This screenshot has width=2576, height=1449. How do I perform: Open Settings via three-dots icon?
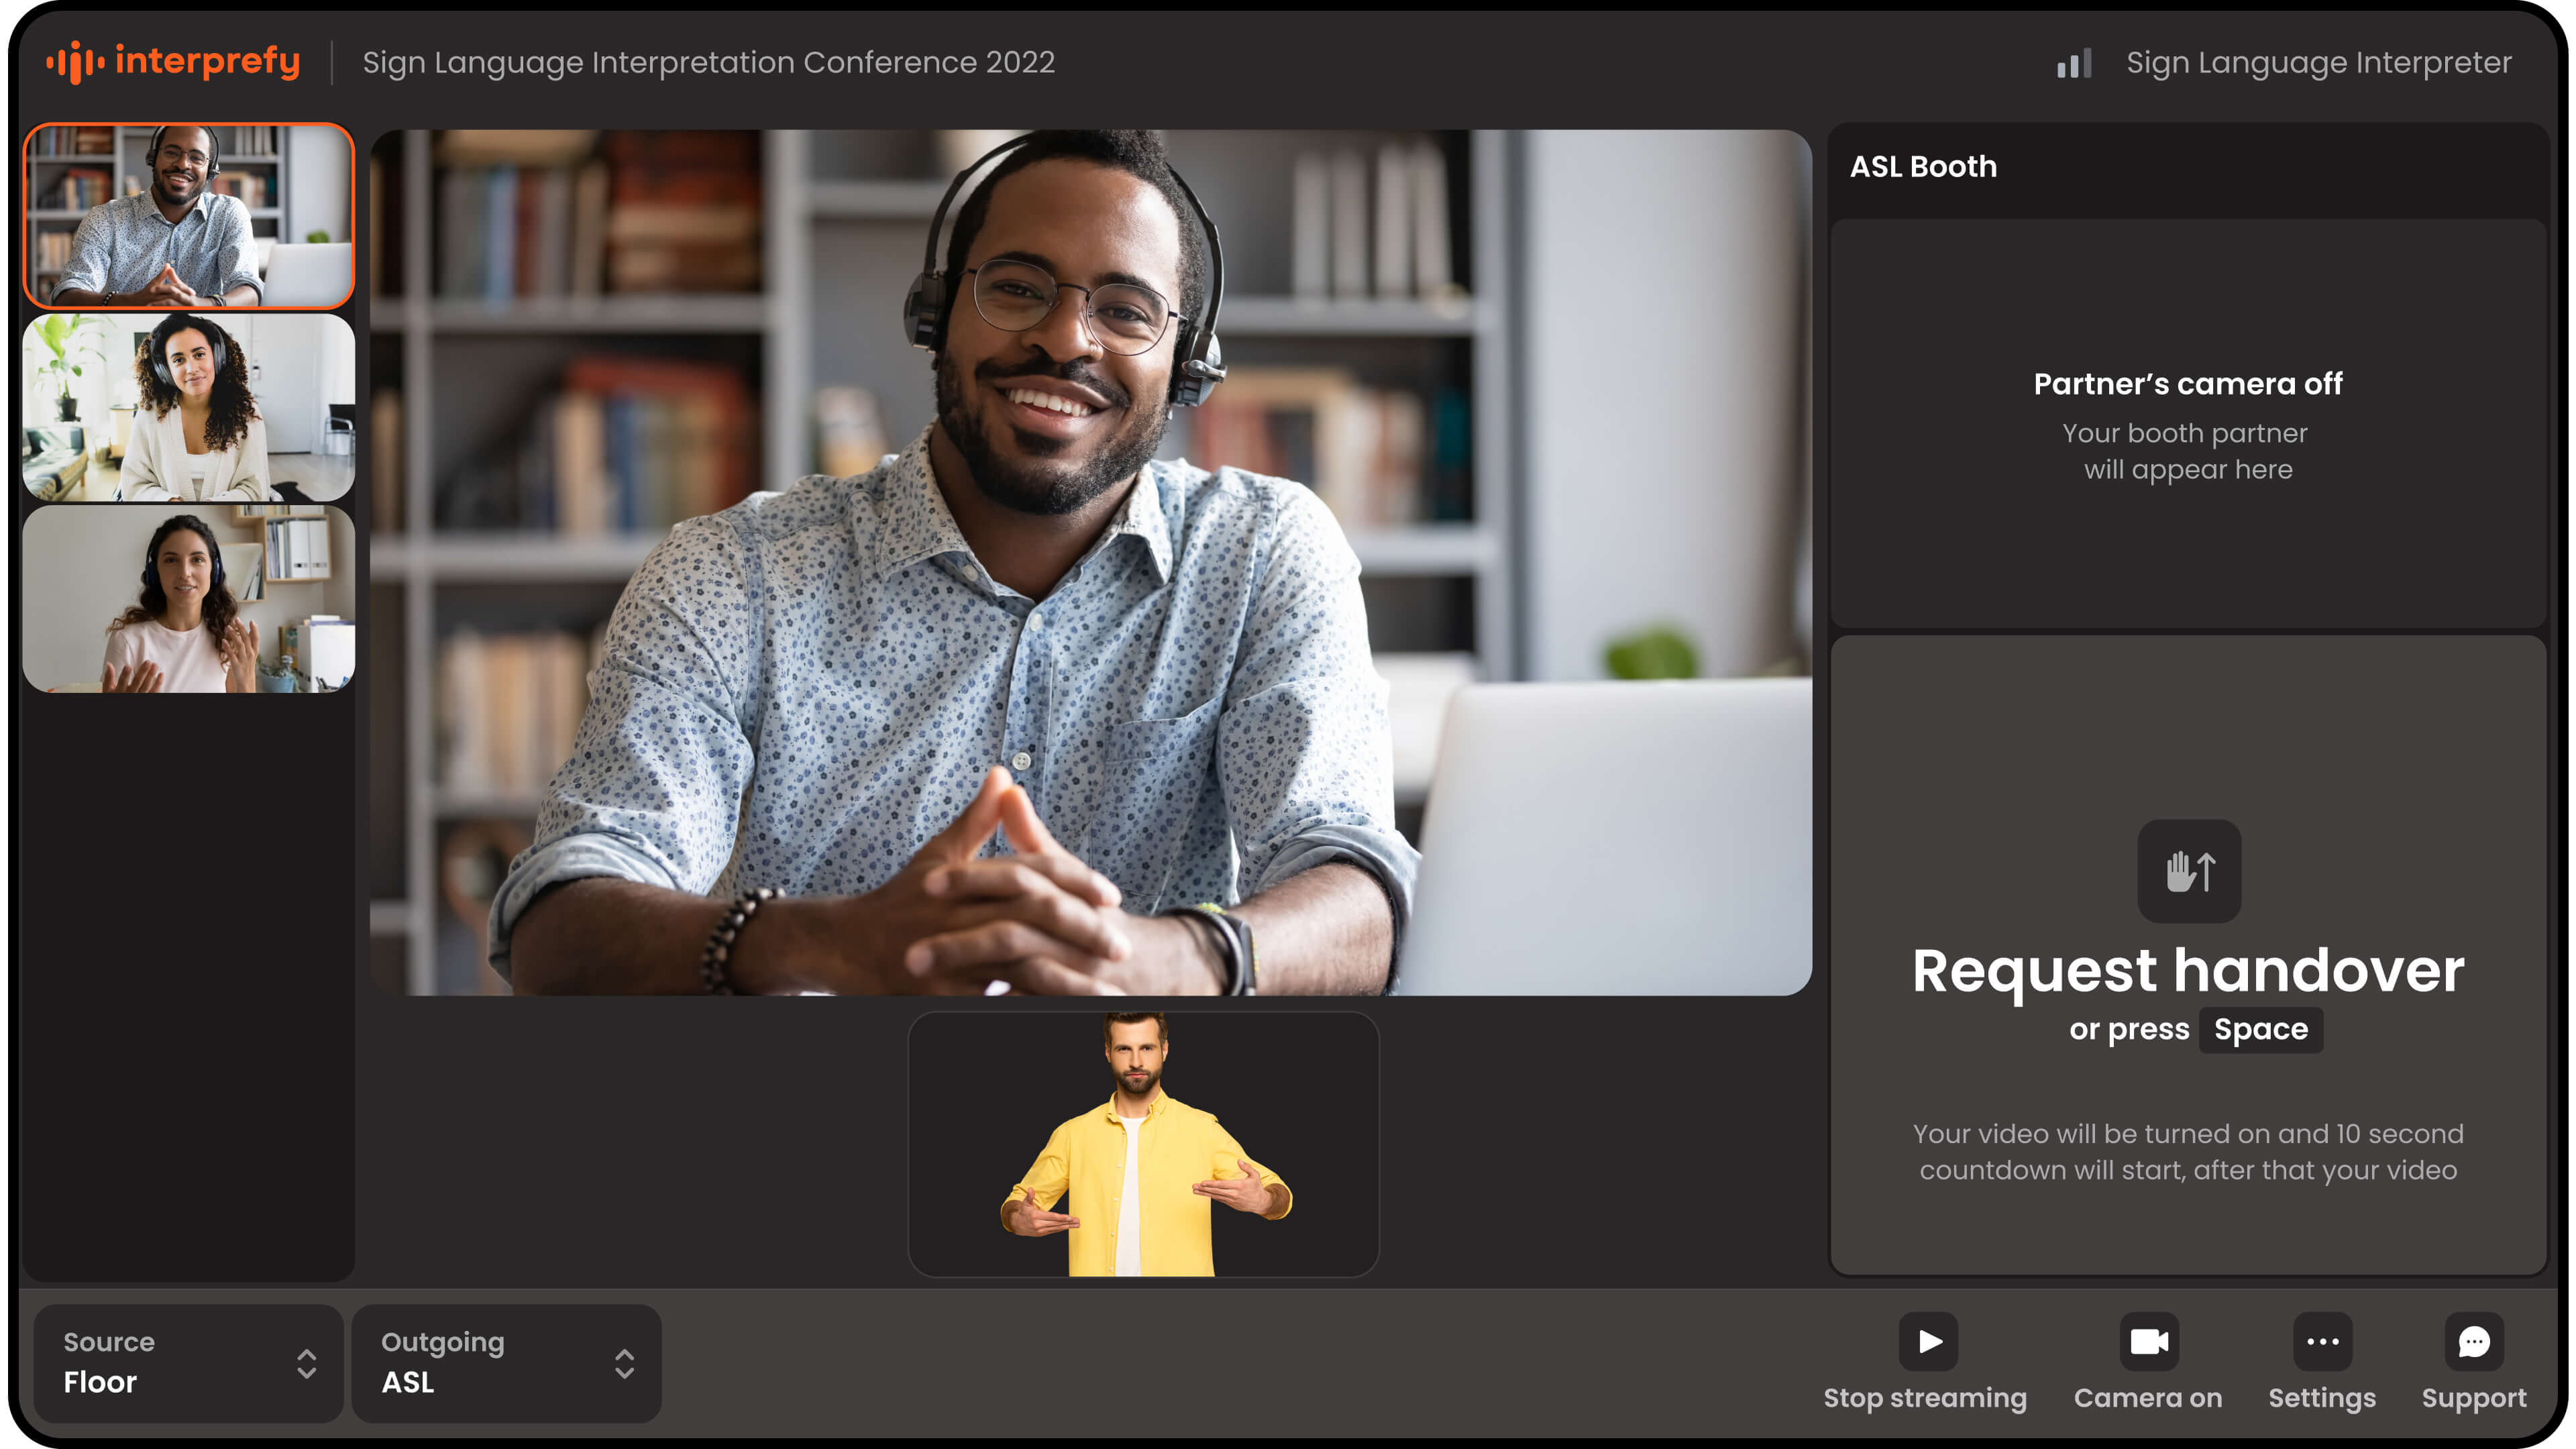click(2322, 1341)
